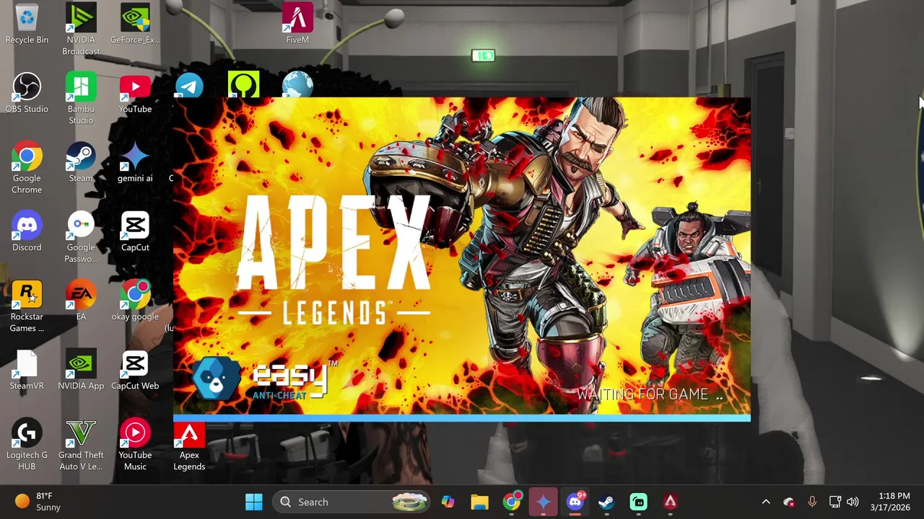Open network settings tray icon
This screenshot has width=924, height=519.
point(835,502)
